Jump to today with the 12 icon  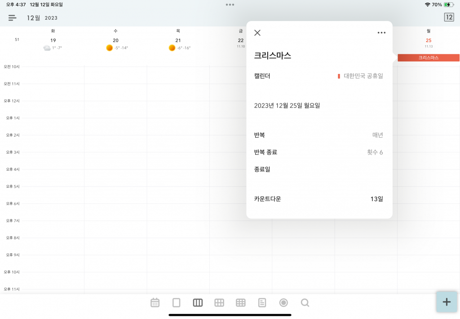[x=449, y=17]
